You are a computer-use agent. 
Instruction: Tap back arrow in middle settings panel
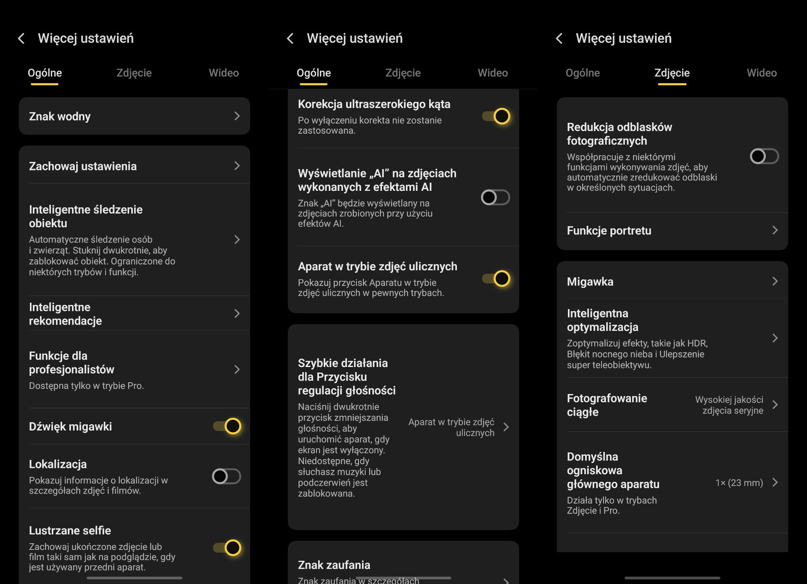pyautogui.click(x=290, y=38)
